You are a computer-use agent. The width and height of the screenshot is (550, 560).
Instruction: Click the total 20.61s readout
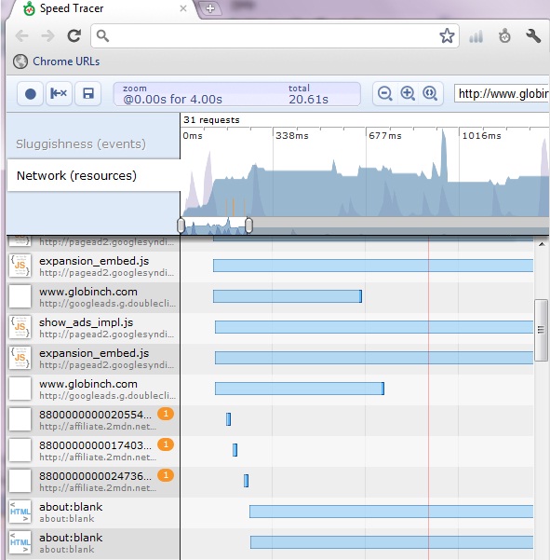tap(309, 95)
